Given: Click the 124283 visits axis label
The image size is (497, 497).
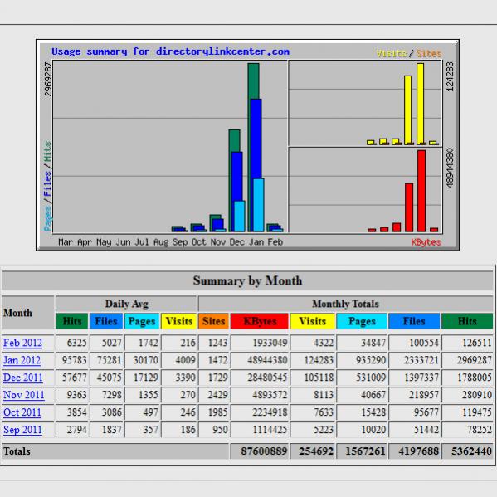Looking at the screenshot, I should 450,76.
